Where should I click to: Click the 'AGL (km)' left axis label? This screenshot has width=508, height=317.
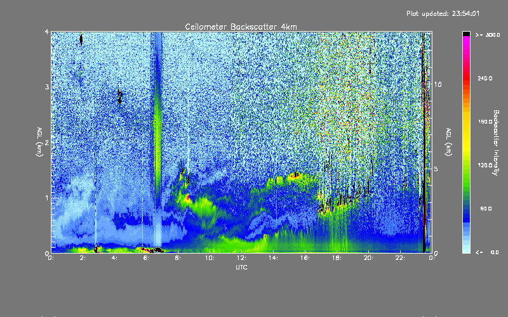pos(39,142)
